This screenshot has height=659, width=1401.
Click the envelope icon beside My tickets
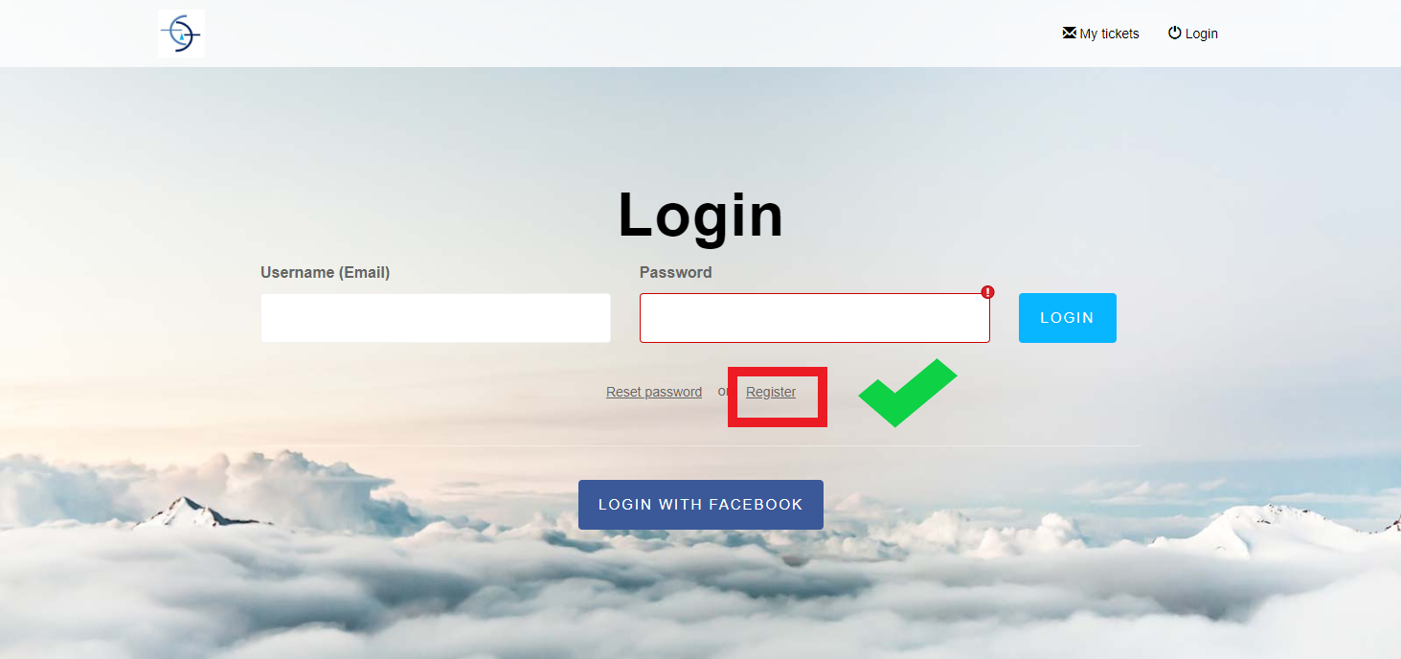click(1070, 33)
